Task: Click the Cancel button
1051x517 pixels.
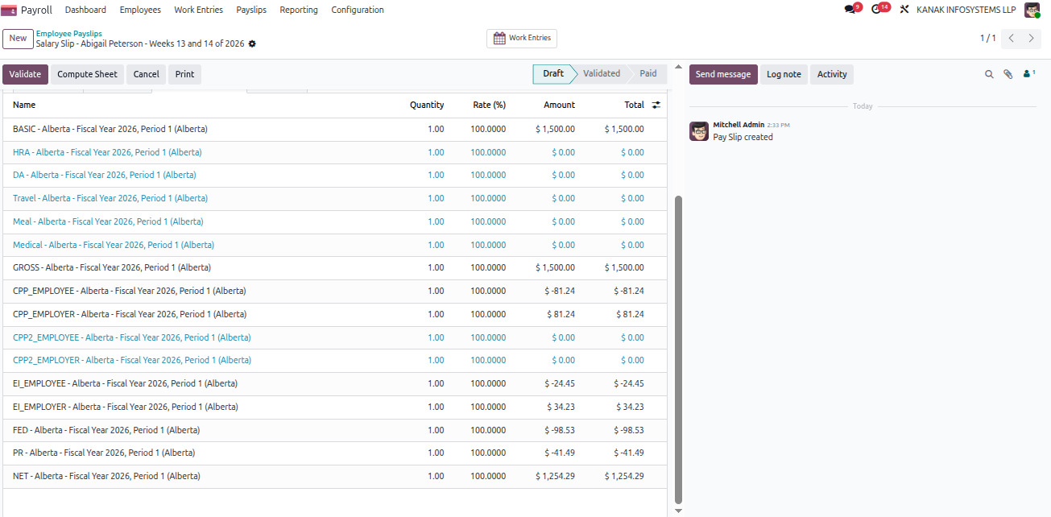Action: point(146,74)
